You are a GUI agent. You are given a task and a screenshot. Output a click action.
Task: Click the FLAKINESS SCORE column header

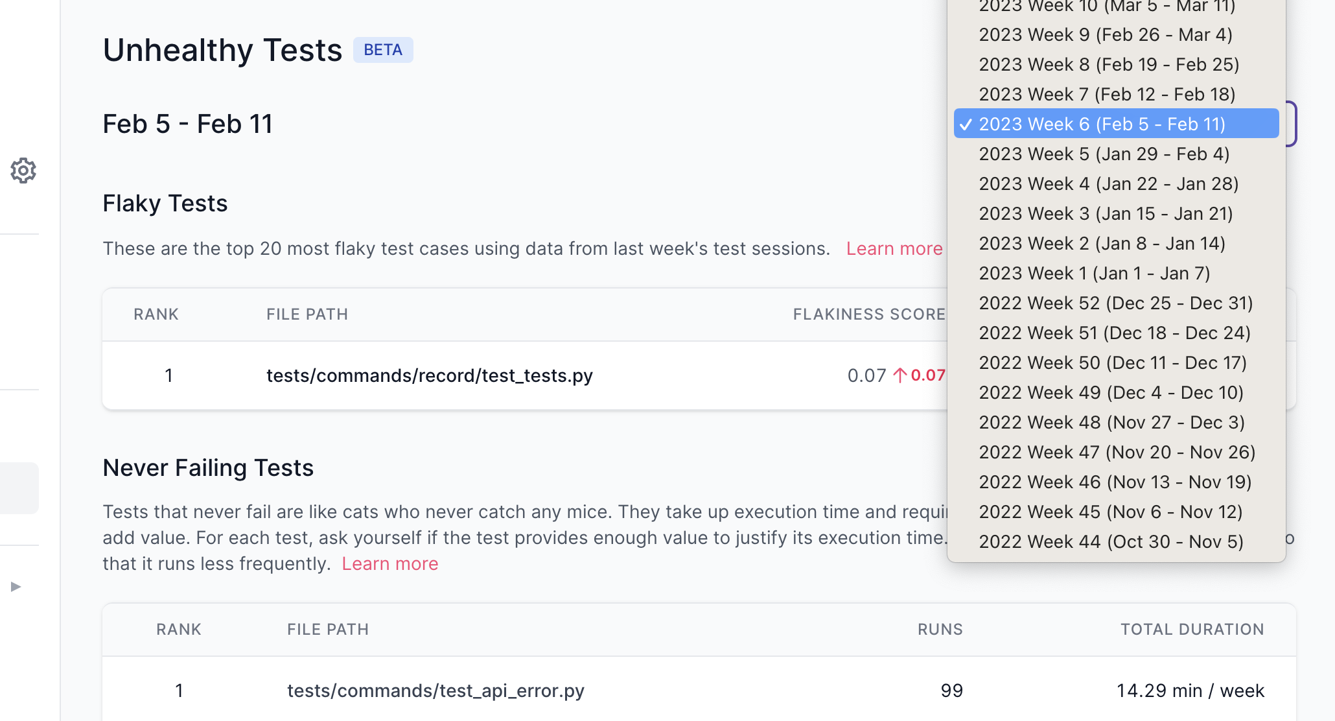[x=869, y=314]
